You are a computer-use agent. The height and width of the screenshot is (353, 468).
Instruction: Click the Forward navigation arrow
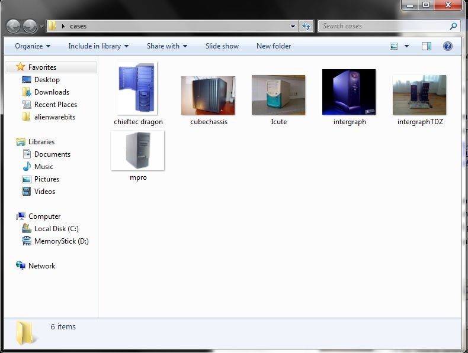[x=30, y=27]
